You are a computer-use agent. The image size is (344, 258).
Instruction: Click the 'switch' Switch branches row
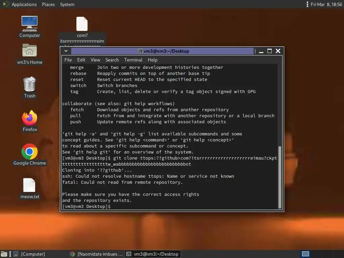coord(103,86)
